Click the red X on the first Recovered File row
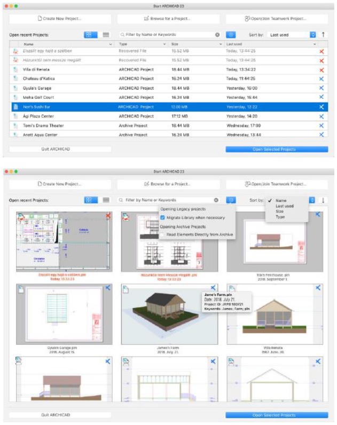The image size is (337, 425). click(x=322, y=51)
